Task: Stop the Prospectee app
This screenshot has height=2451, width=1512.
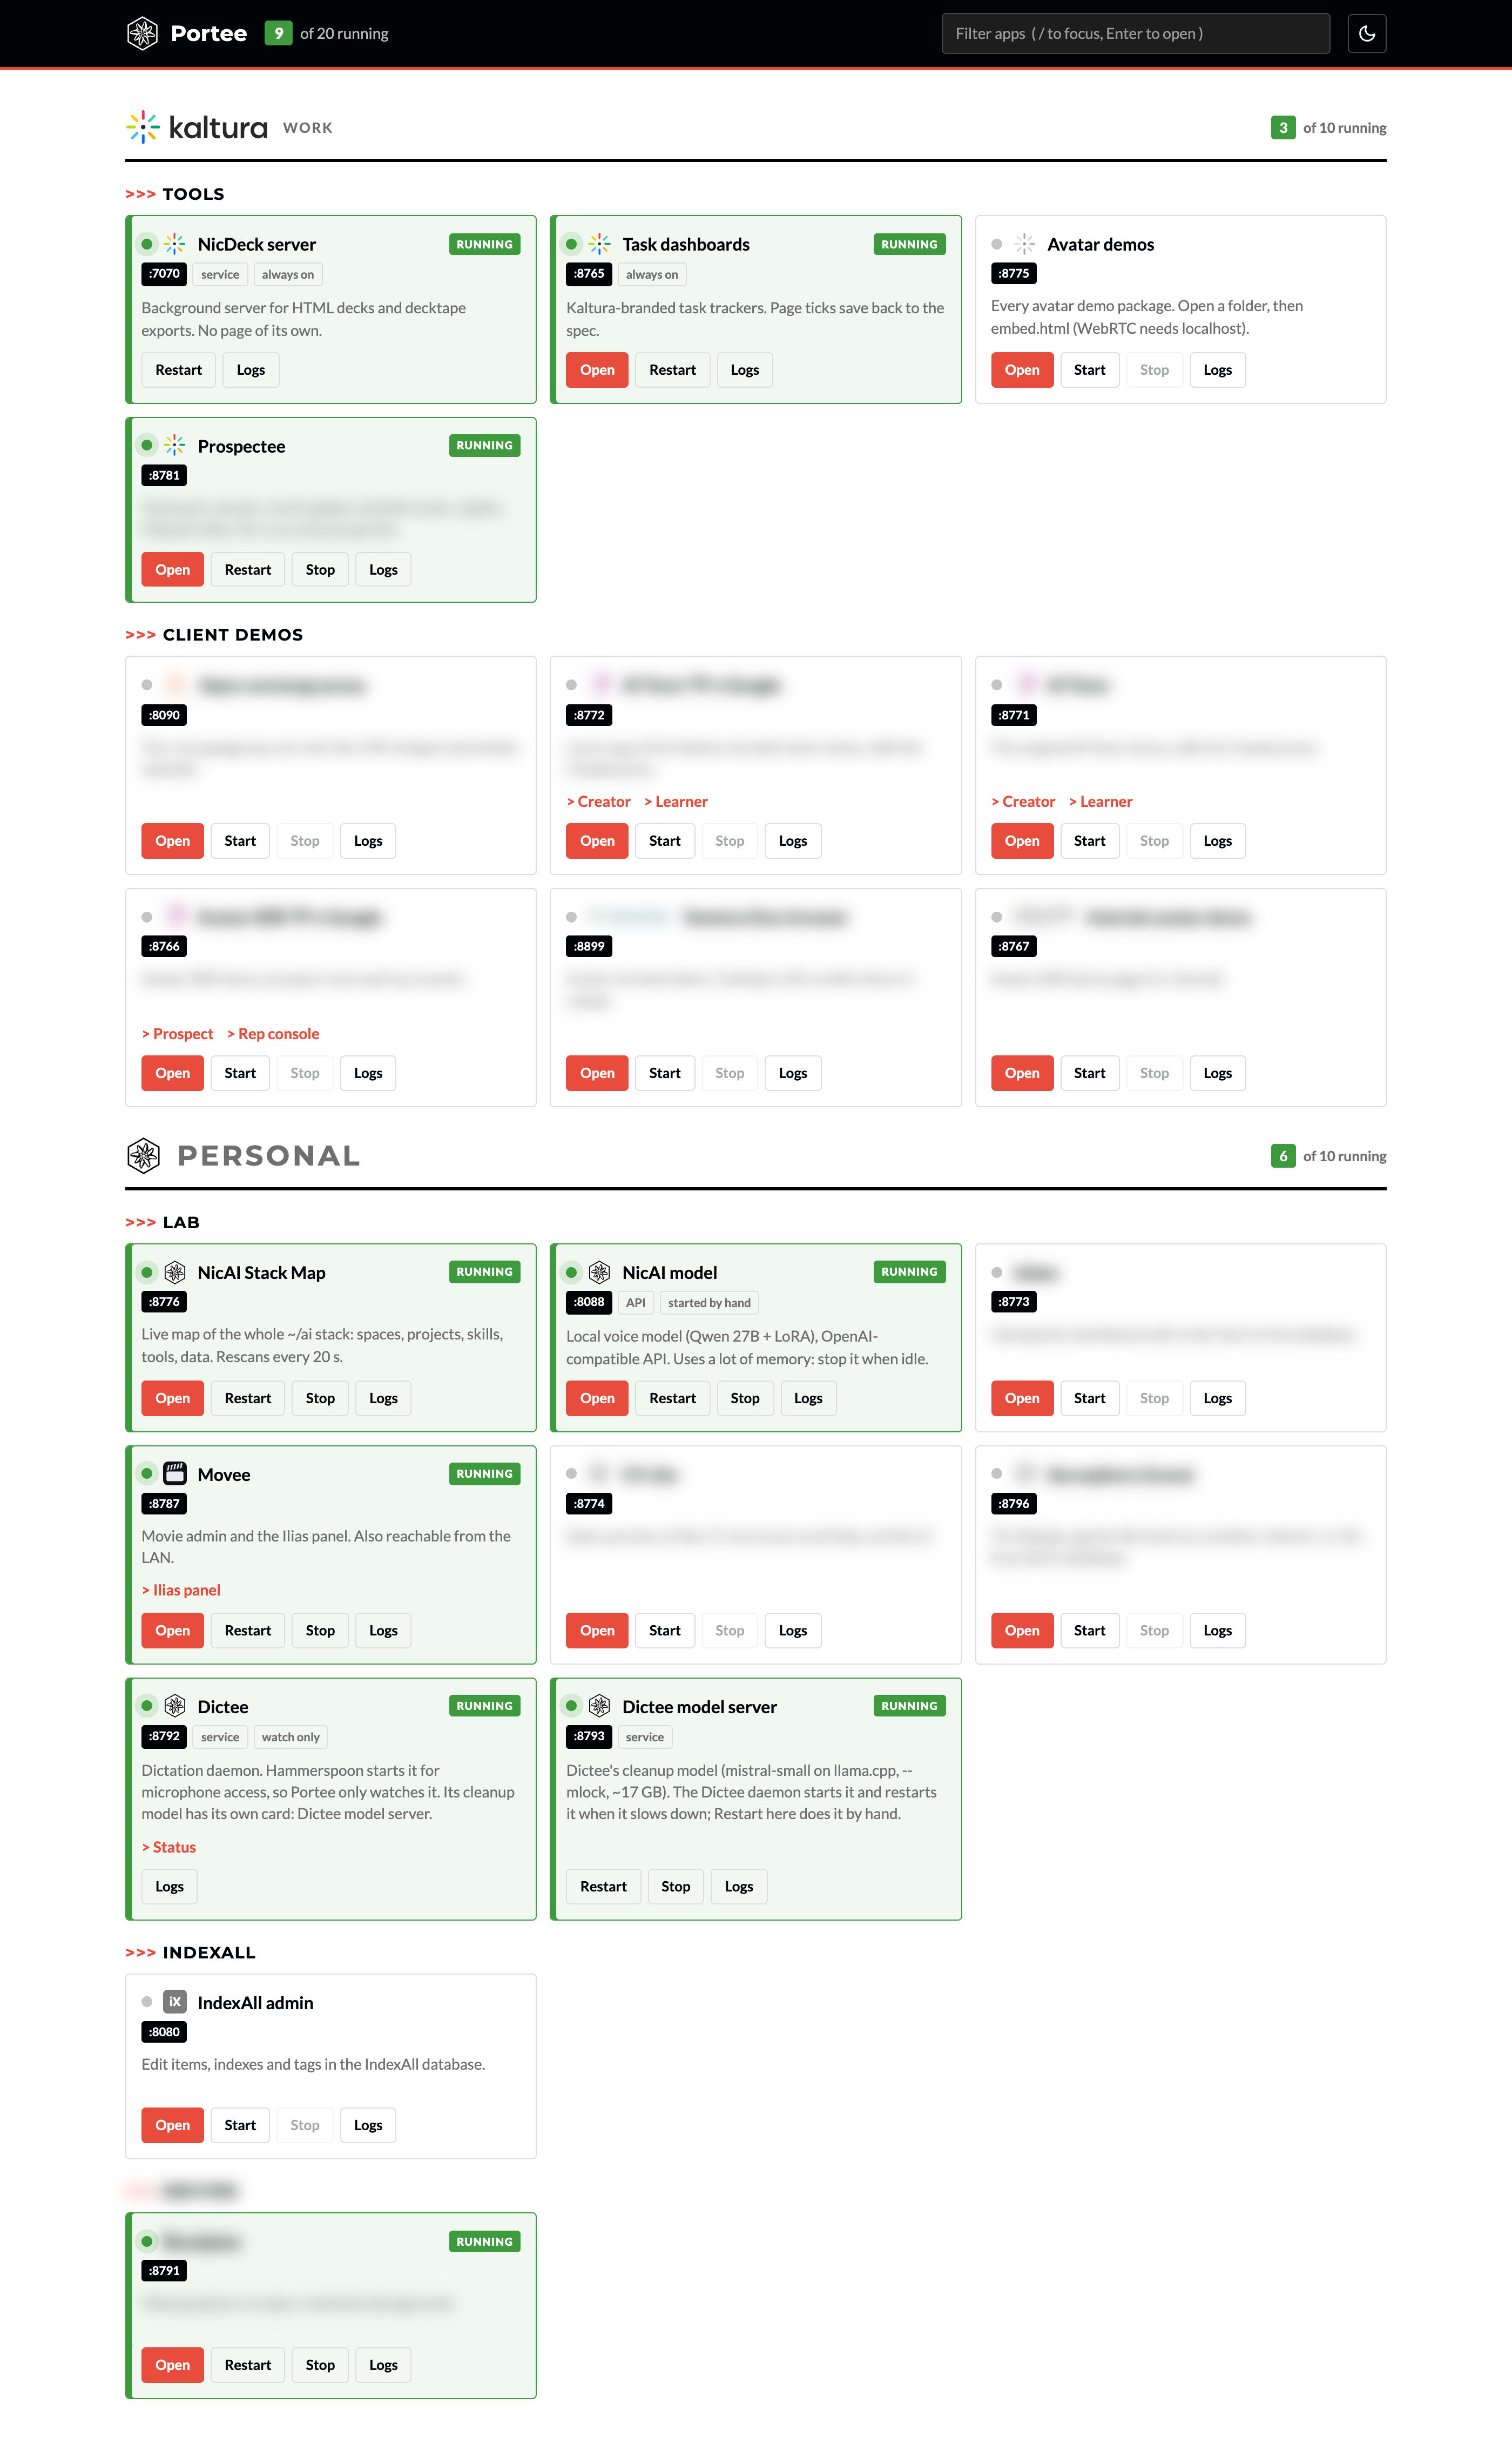Action: coord(320,570)
